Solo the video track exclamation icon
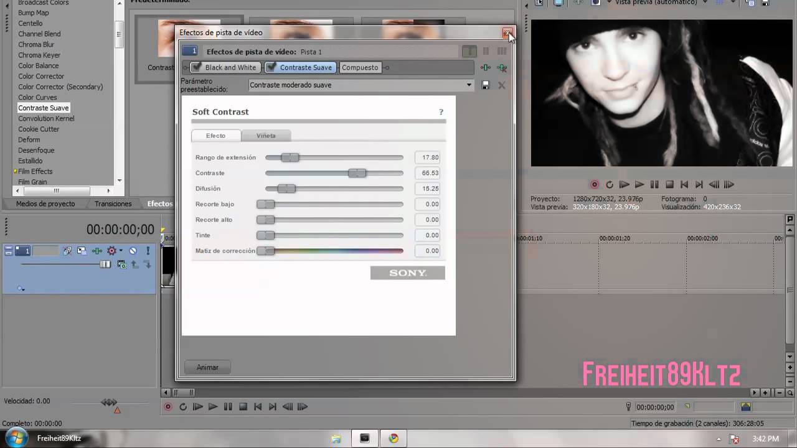The image size is (797, 448). [148, 251]
